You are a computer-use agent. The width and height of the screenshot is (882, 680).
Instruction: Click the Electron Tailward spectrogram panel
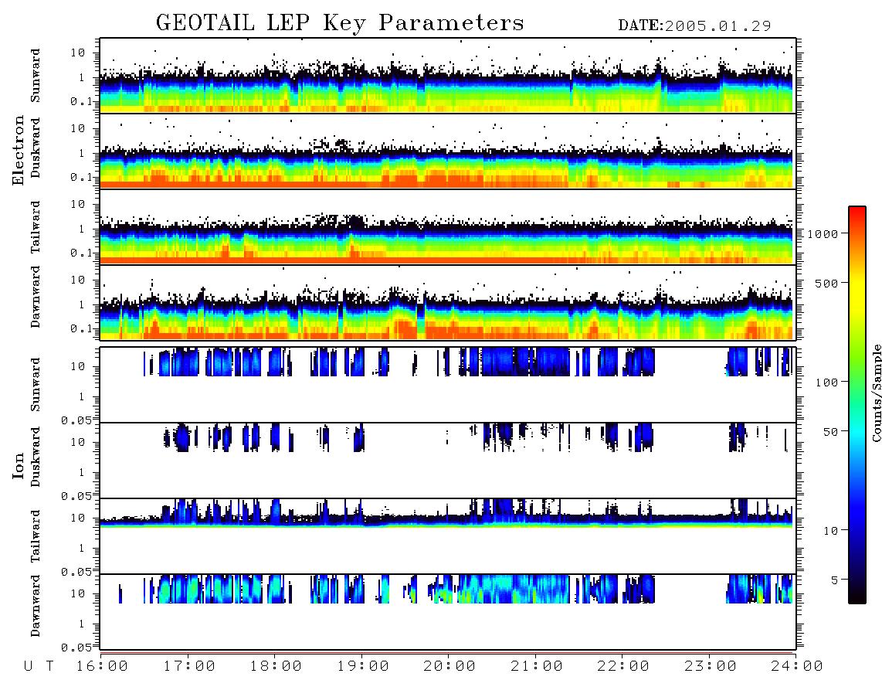(x=448, y=227)
